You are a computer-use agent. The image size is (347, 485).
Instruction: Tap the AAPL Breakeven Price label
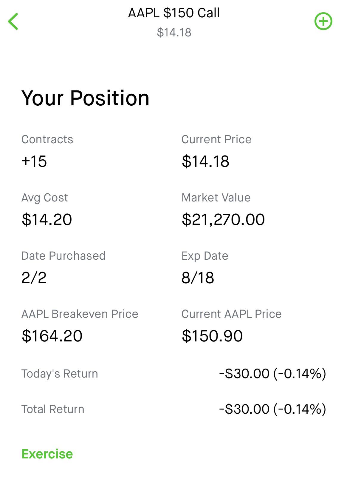click(x=80, y=314)
